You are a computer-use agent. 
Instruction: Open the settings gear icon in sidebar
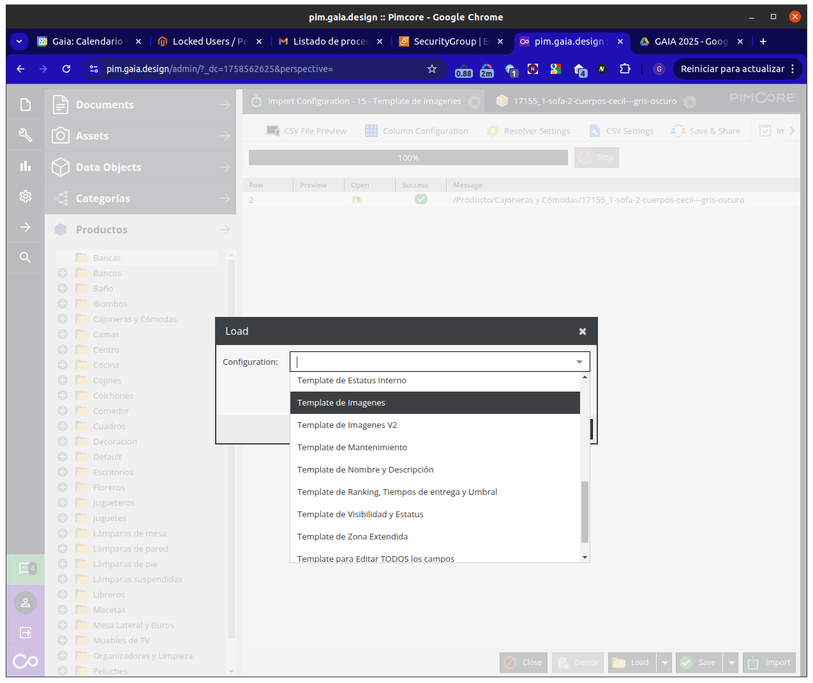click(x=26, y=196)
